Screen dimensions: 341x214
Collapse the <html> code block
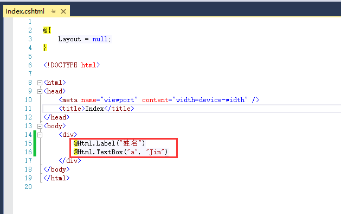(40, 83)
